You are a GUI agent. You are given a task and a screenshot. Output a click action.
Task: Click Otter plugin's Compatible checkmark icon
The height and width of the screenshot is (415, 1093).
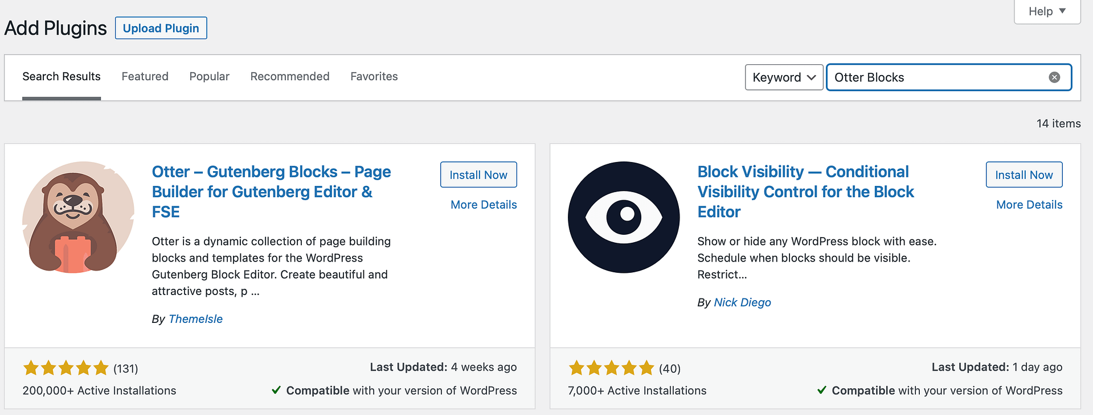click(x=276, y=390)
